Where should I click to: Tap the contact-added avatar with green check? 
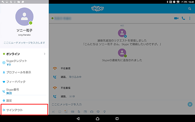coord(122,53)
